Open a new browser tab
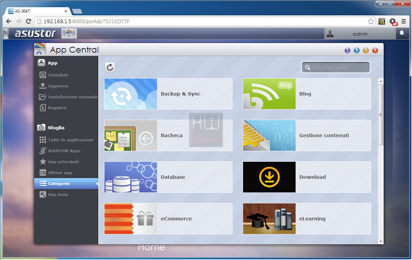This screenshot has width=412, height=260. pos(77,11)
